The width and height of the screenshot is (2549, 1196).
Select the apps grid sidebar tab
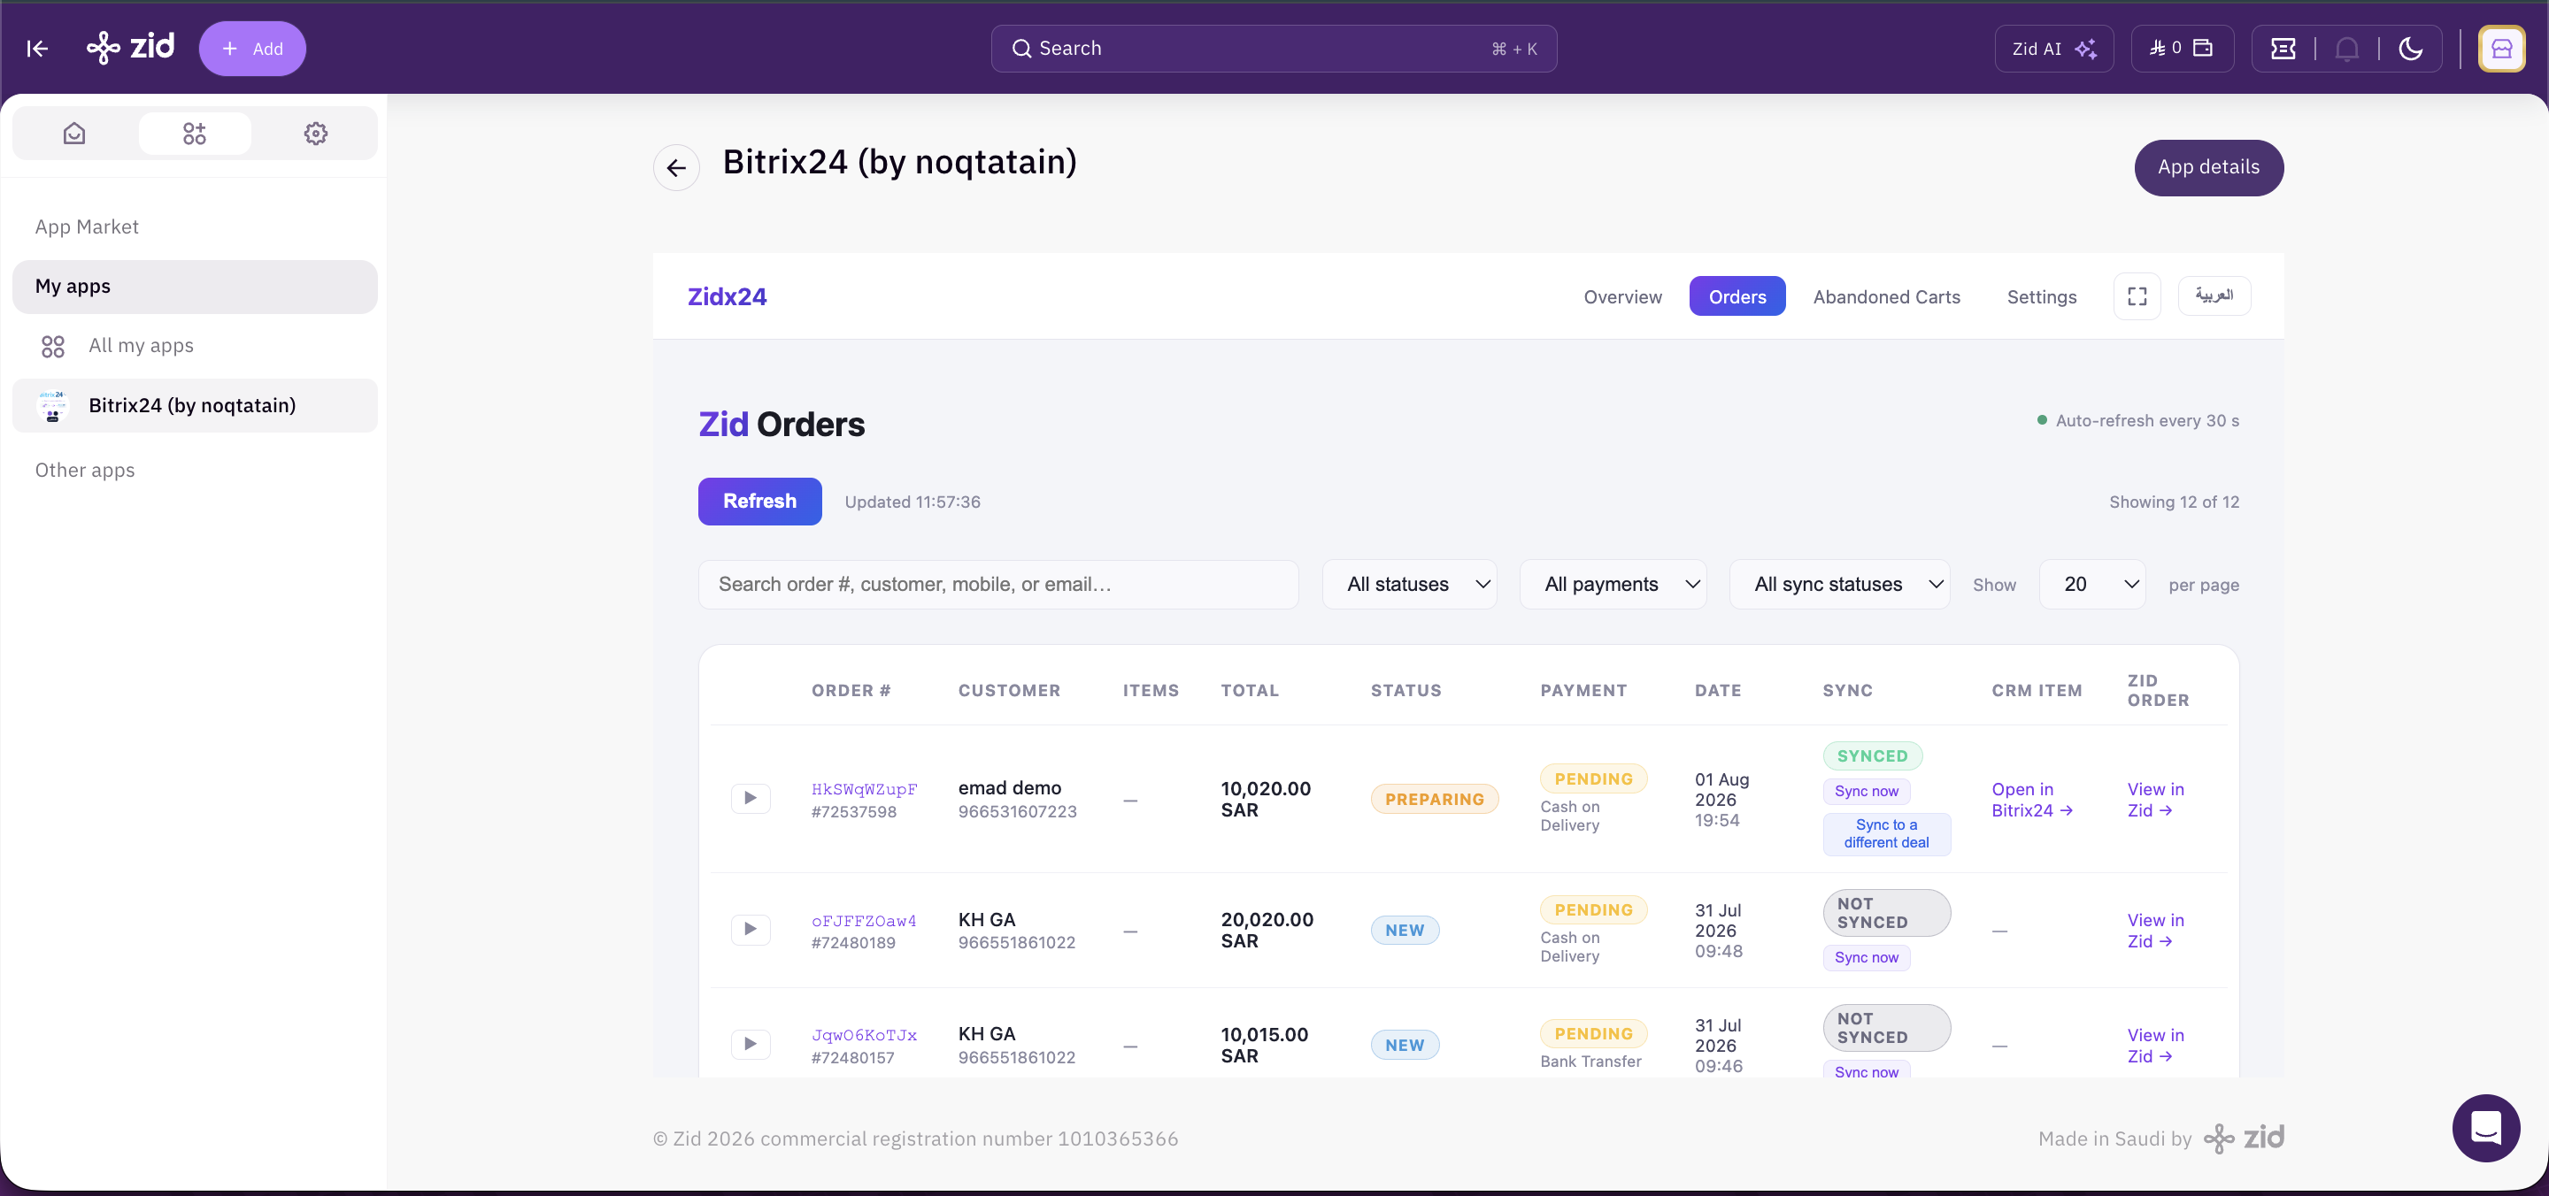(194, 134)
